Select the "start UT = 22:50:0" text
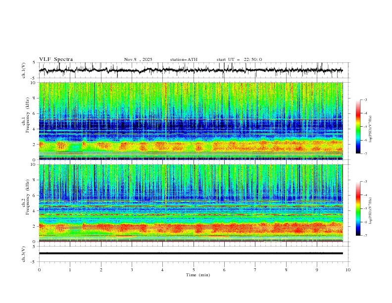This screenshot has width=392, height=303. pyautogui.click(x=239, y=59)
